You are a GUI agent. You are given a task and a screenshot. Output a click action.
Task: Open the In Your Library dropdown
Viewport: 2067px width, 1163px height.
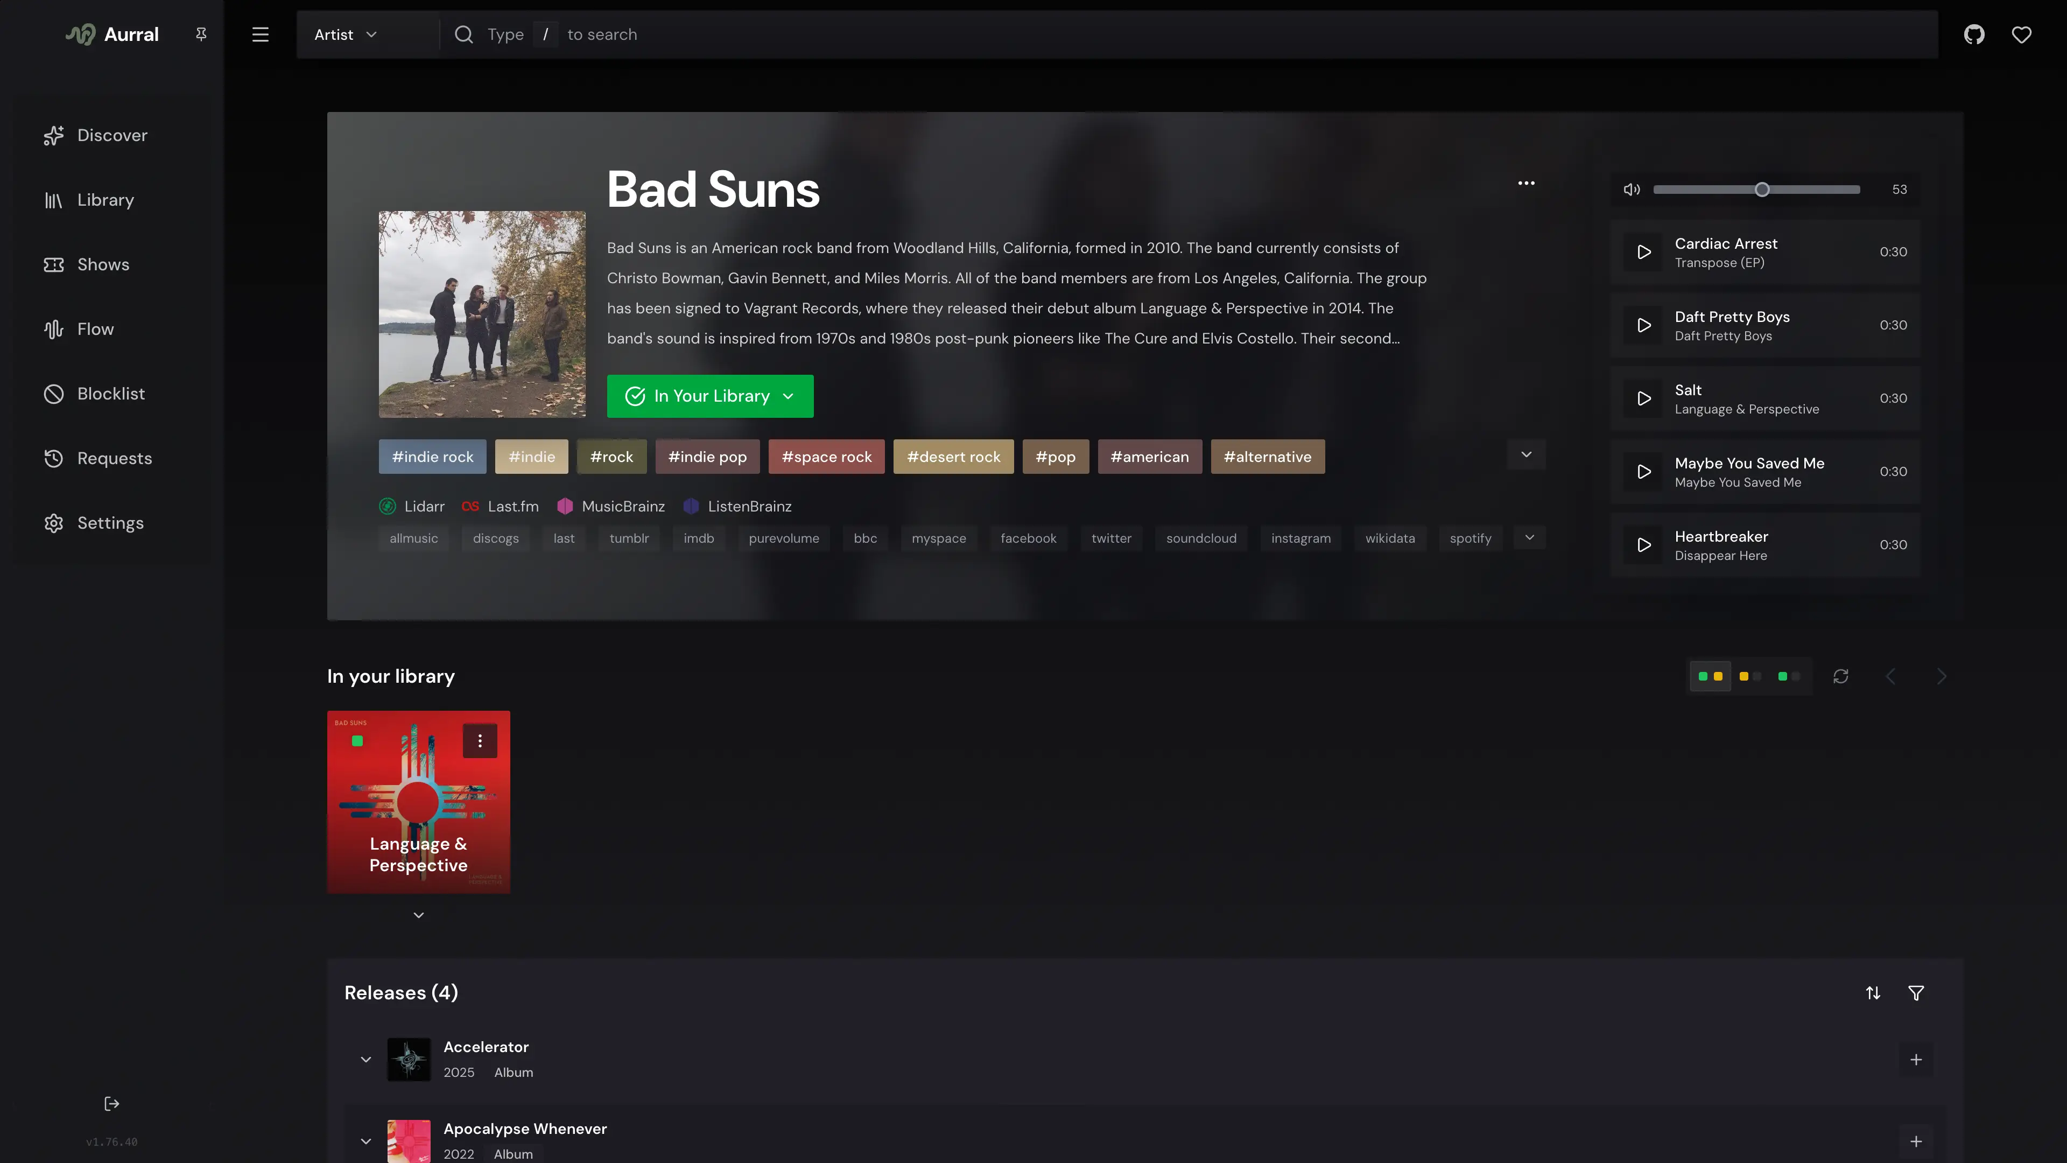(710, 396)
